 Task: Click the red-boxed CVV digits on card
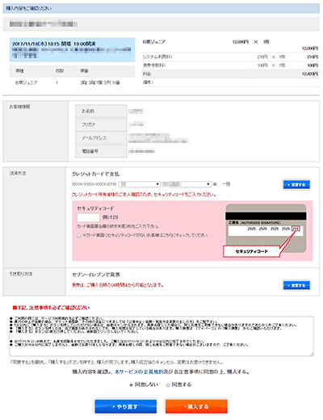[x=296, y=229]
